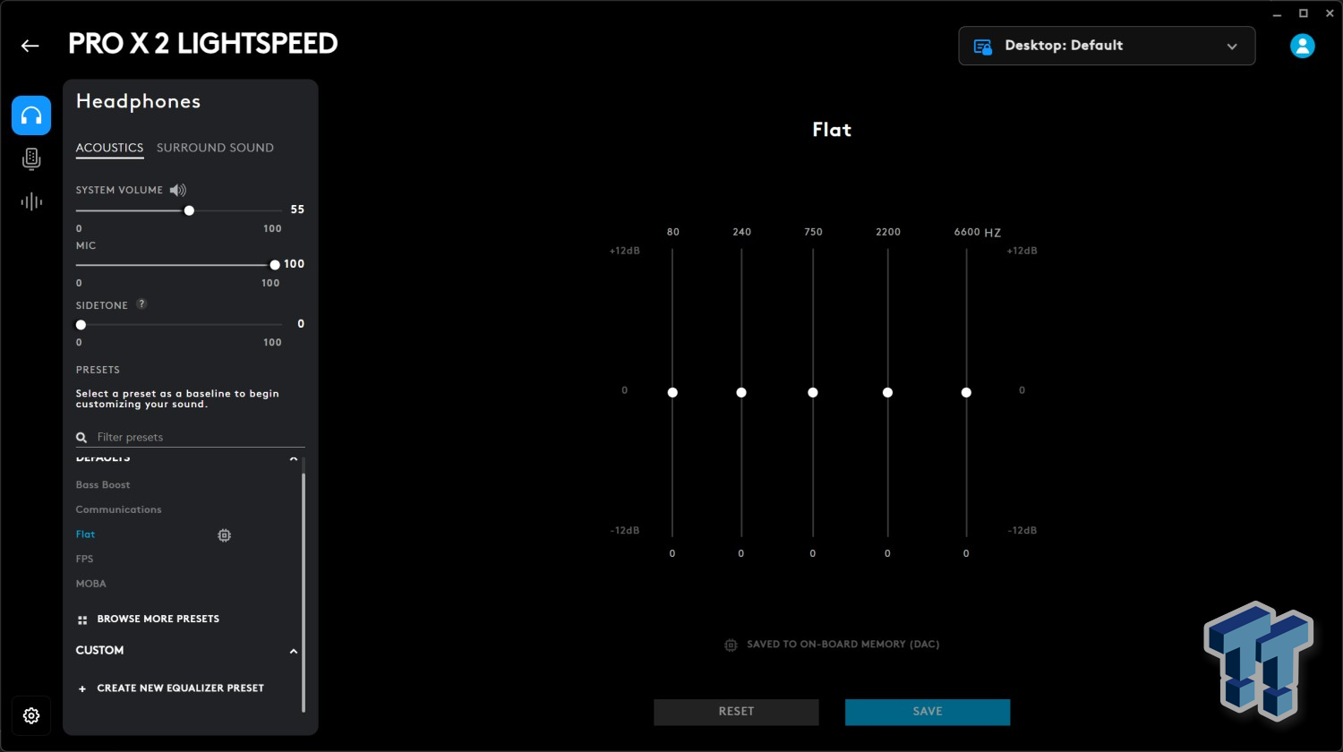Choose the Bass Boost preset
This screenshot has height=752, width=1343.
tap(103, 485)
